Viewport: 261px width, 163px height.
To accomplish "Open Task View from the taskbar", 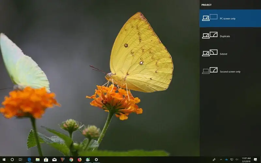I will [x=21, y=160].
